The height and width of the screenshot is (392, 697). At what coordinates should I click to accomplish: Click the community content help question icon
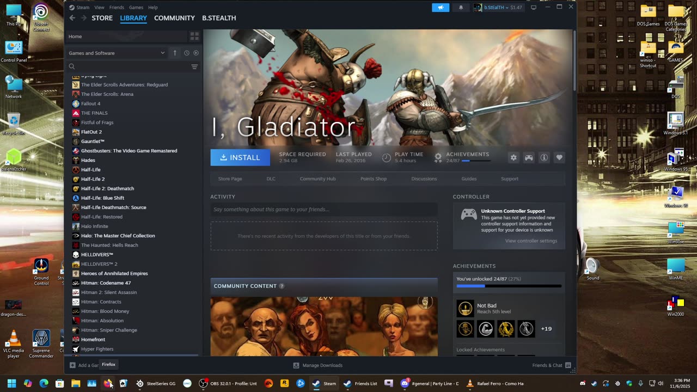pyautogui.click(x=282, y=286)
